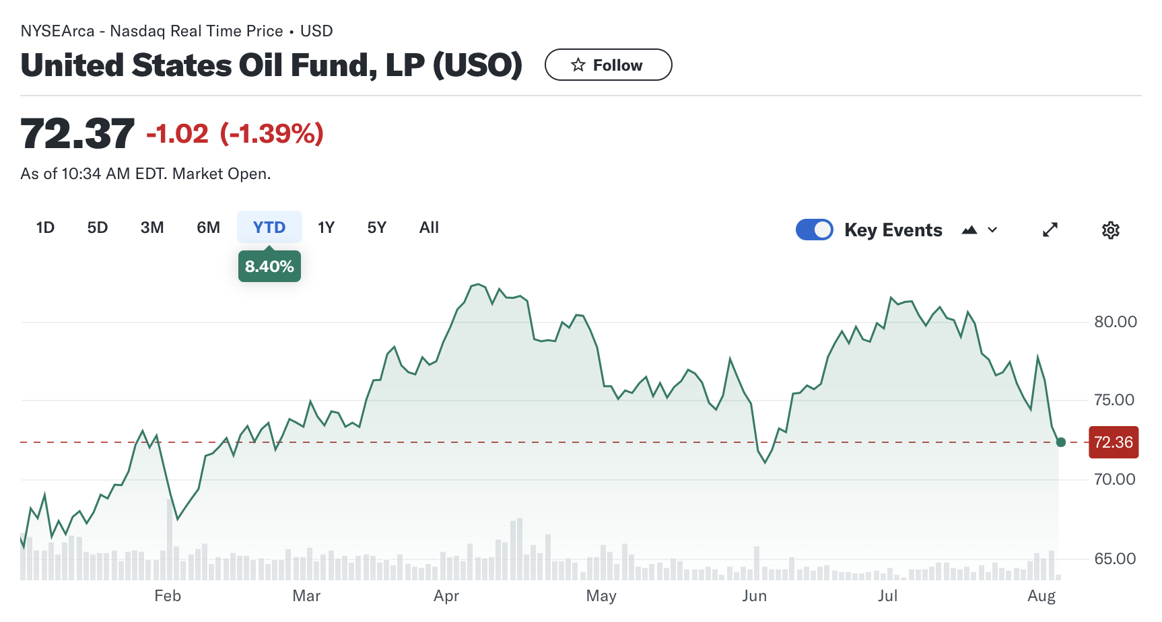This screenshot has width=1162, height=622.
Task: Select the 5D time range
Action: coord(98,228)
